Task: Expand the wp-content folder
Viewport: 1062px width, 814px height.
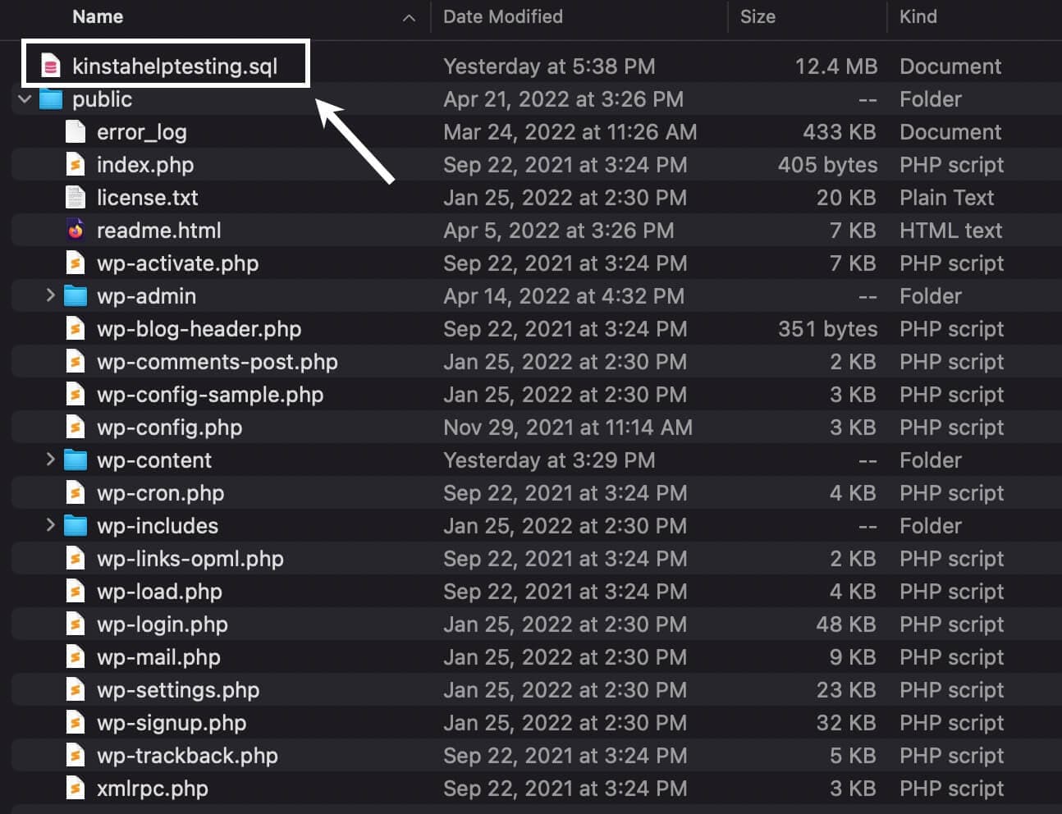Action: (50, 460)
